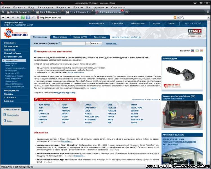Click the MaximKalachev user icon
The height and width of the screenshot is (169, 211).
click(x=5, y=115)
